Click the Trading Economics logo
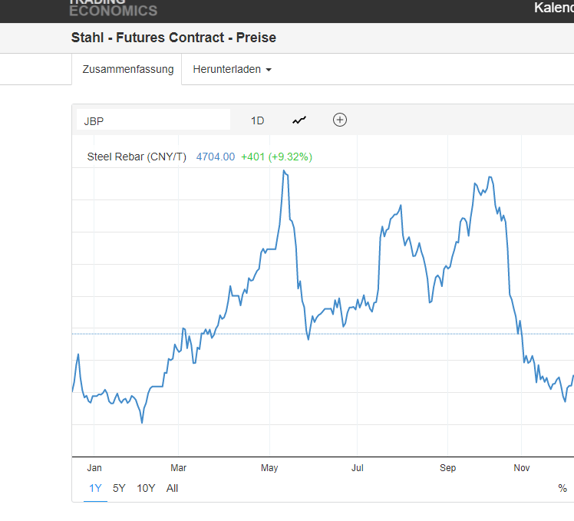The height and width of the screenshot is (521, 574). point(113,8)
